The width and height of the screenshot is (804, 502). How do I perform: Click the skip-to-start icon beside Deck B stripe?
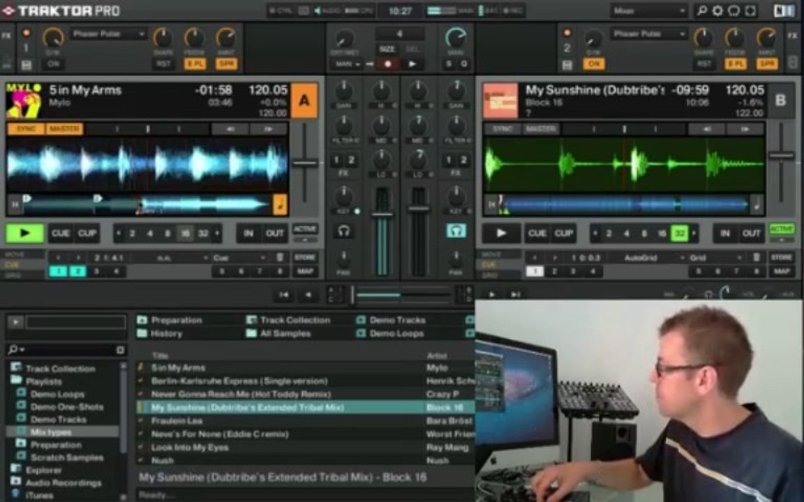pos(492,204)
